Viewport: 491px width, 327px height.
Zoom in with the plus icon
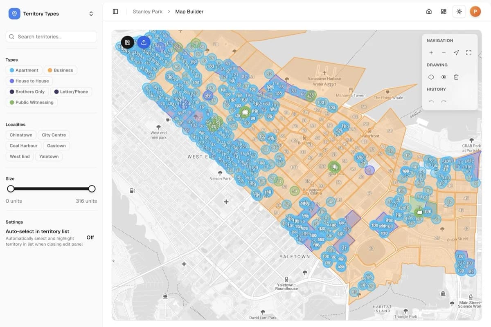[431, 53]
